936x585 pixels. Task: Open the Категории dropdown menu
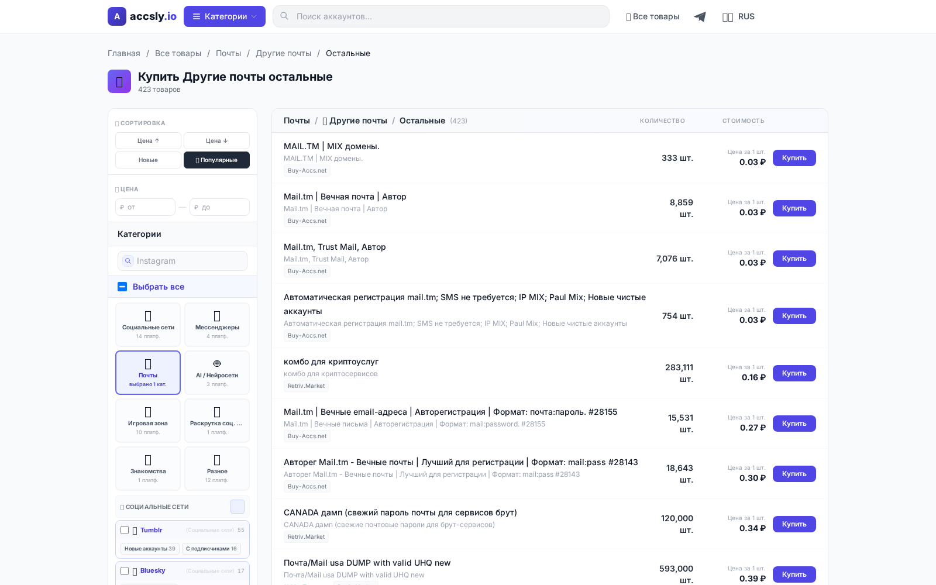[x=225, y=16]
